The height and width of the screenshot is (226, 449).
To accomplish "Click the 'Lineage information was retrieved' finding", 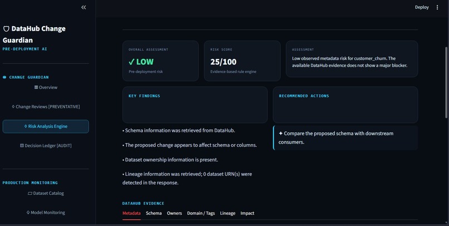I will pos(187,178).
